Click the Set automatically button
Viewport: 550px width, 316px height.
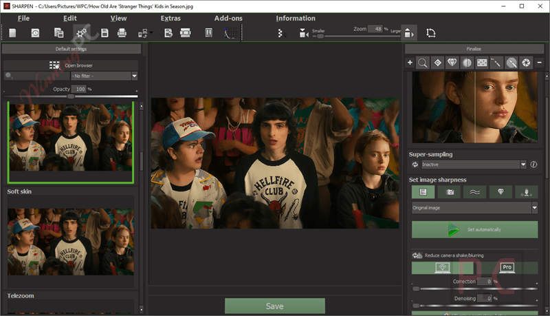[474, 230]
